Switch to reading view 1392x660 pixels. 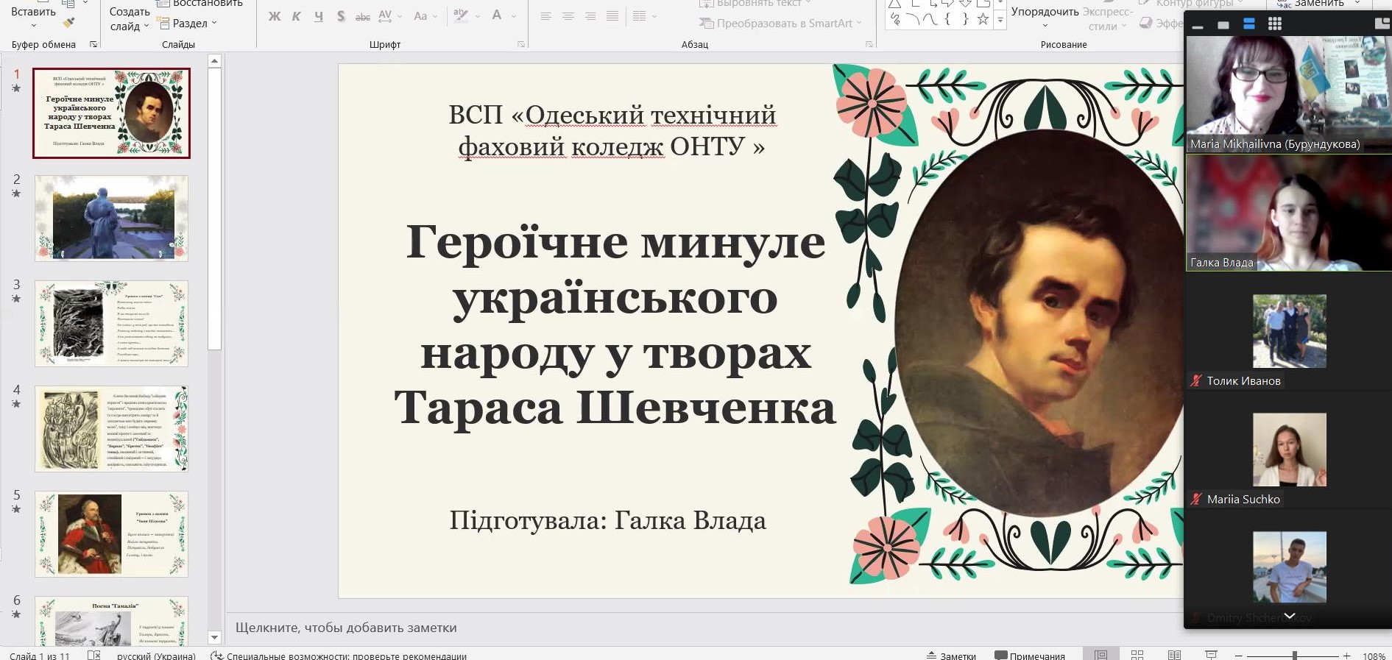tap(1174, 655)
